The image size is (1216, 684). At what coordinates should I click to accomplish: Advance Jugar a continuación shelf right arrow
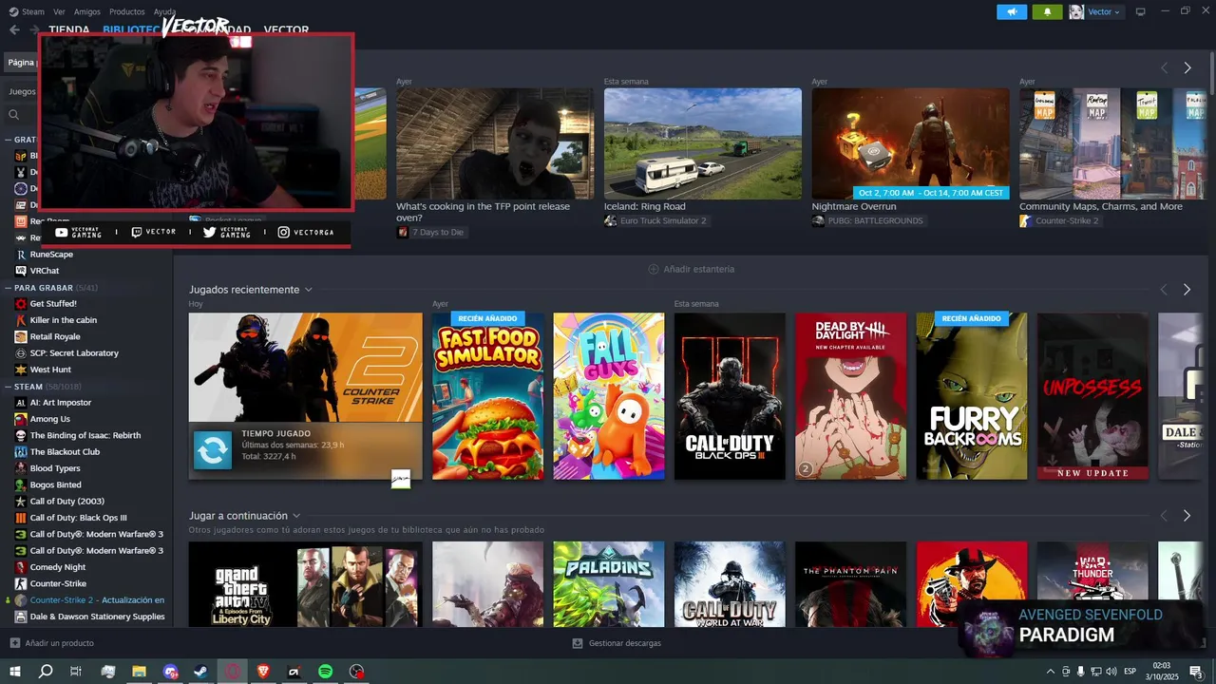[1187, 516]
